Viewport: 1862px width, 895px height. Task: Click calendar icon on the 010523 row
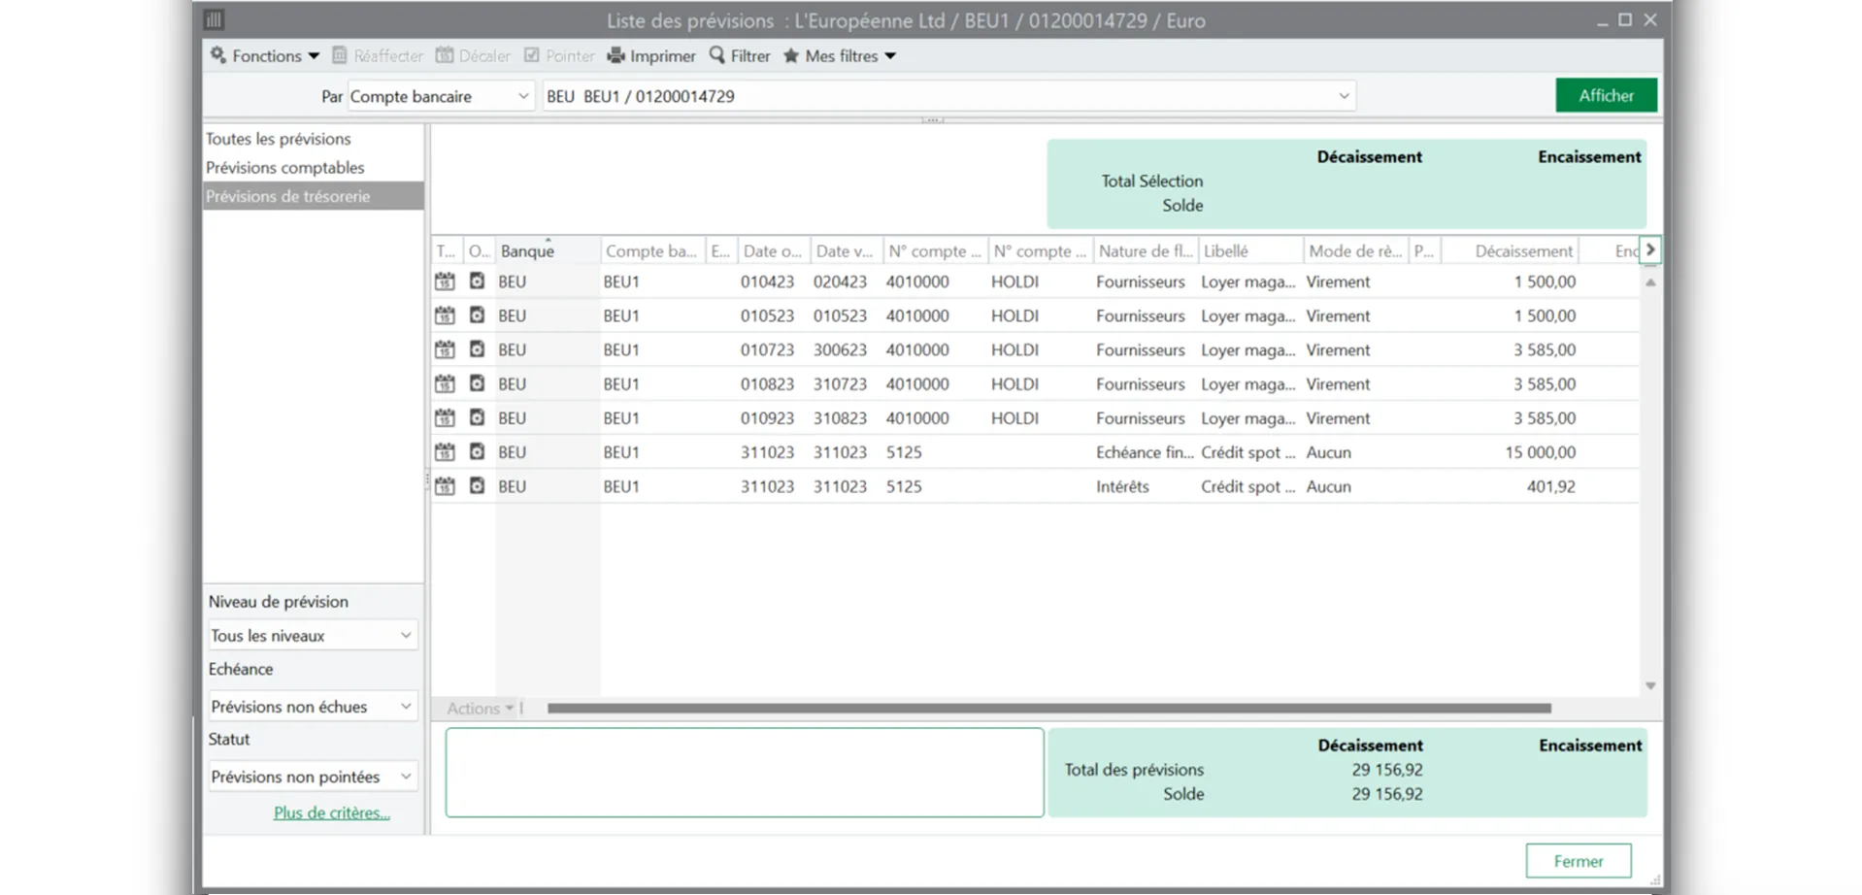pyautogui.click(x=445, y=315)
